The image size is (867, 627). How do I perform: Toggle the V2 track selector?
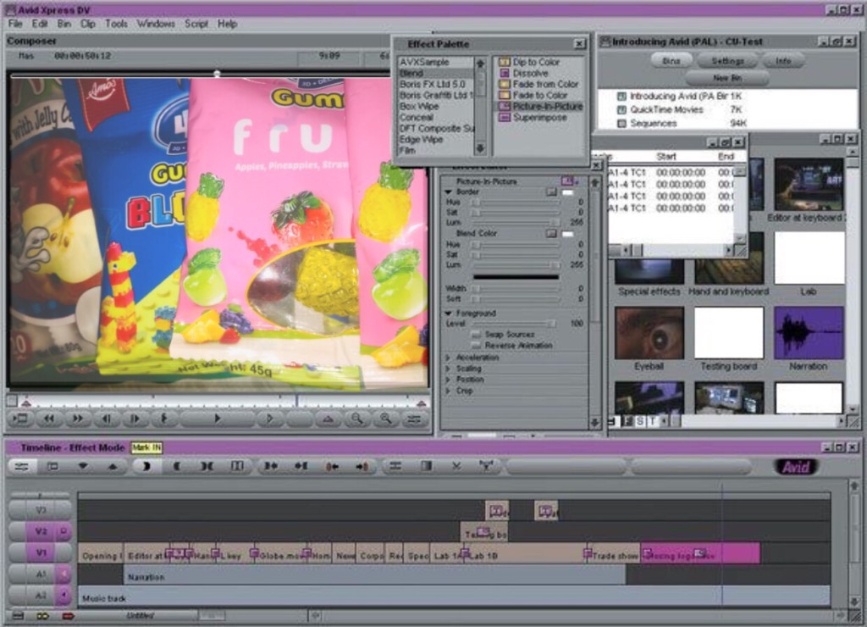pos(40,532)
